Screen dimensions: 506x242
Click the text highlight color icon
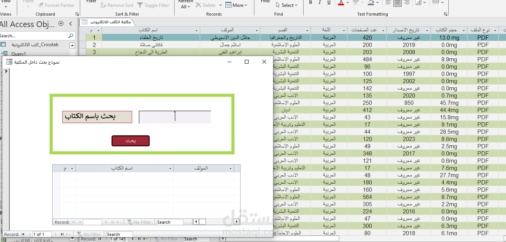point(356,3)
